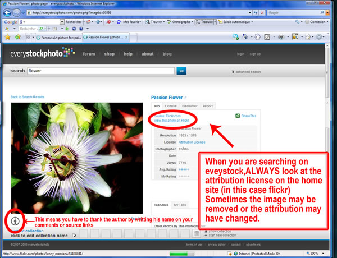
Task: Click the edit collection name pencil icon
Action: click(x=74, y=236)
